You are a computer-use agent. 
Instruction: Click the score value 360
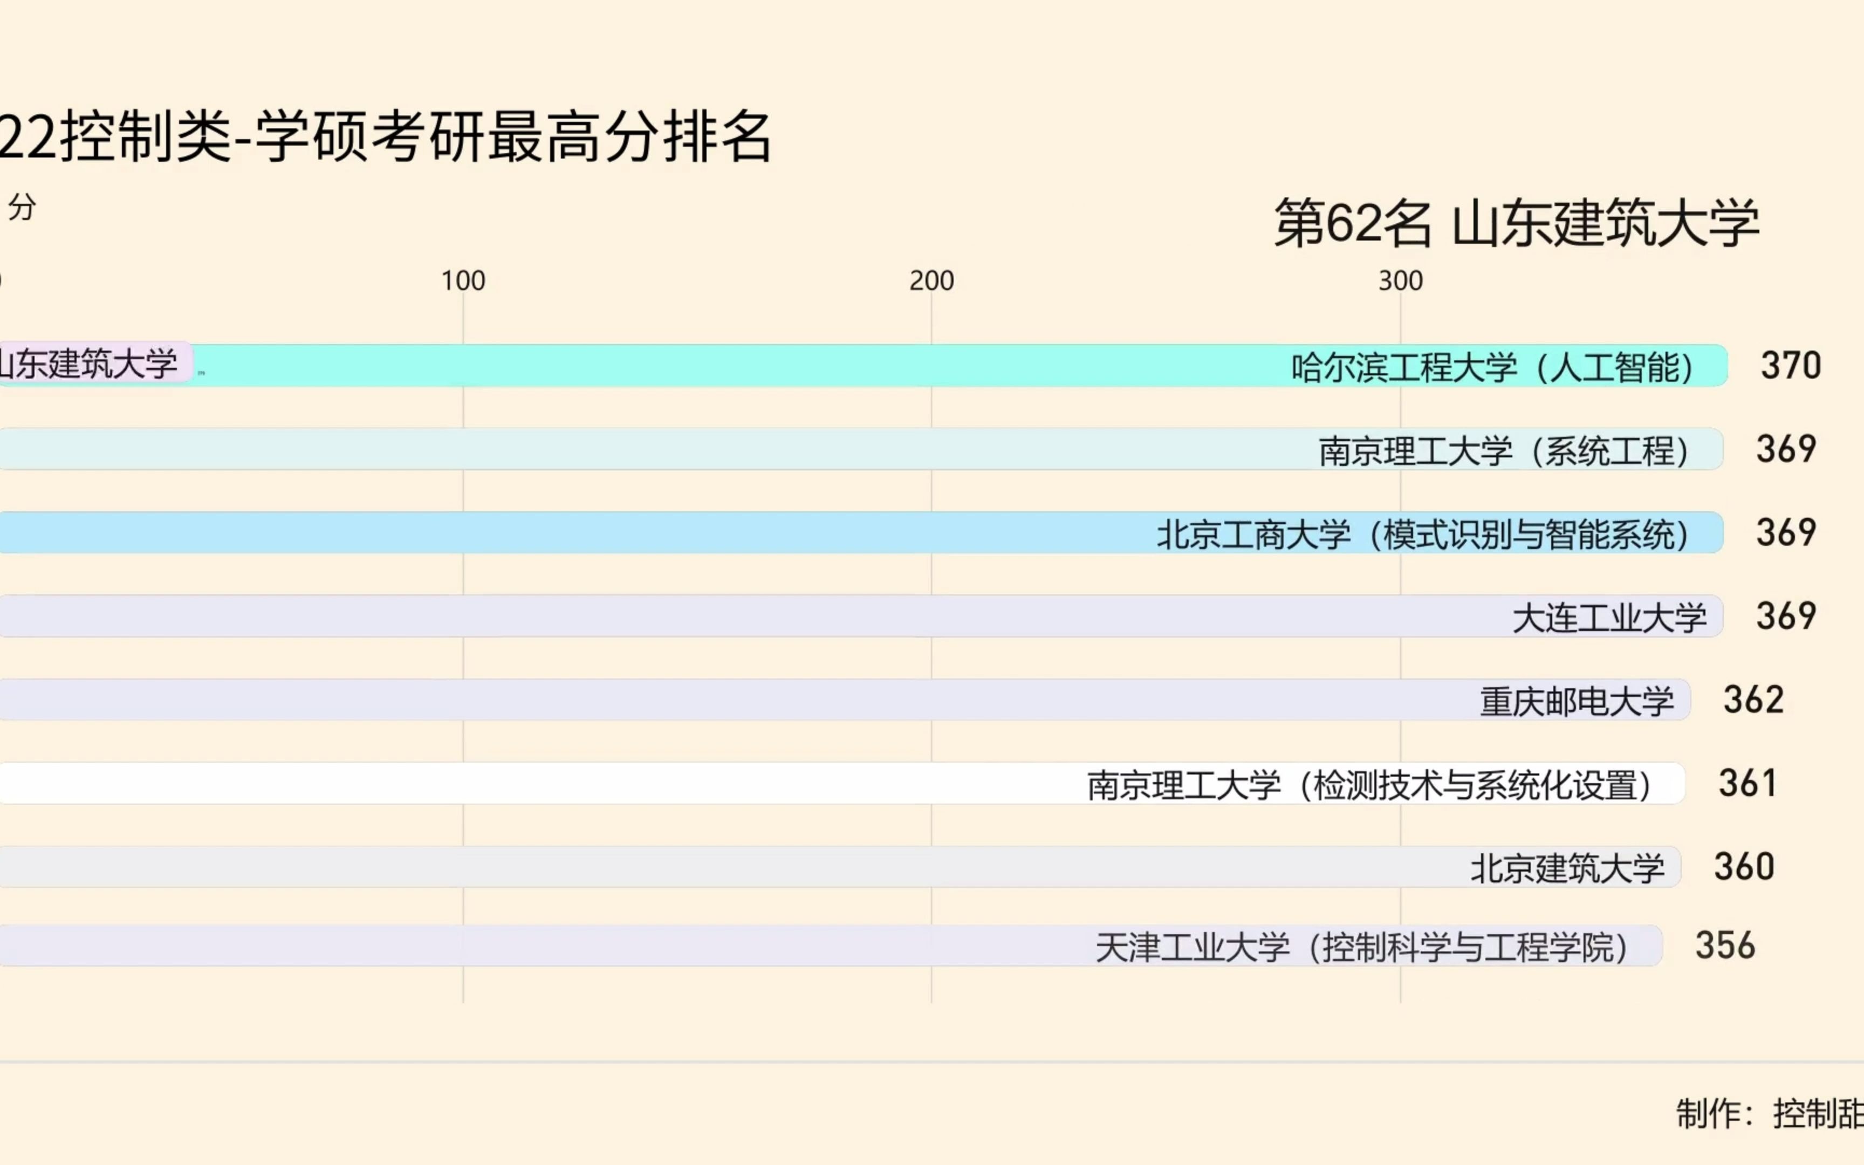click(1744, 867)
